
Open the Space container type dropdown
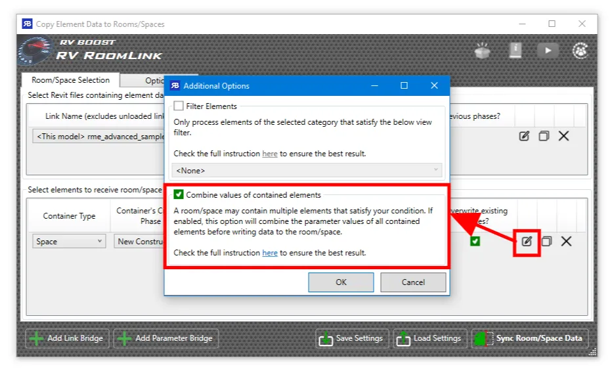[x=69, y=241]
